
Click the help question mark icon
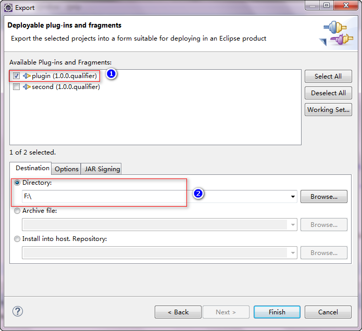pyautogui.click(x=18, y=311)
